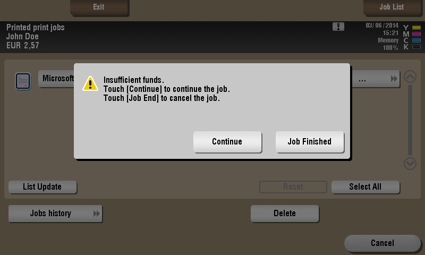Click the scroll up circle arrow
425x255 pixels.
pyautogui.click(x=410, y=76)
